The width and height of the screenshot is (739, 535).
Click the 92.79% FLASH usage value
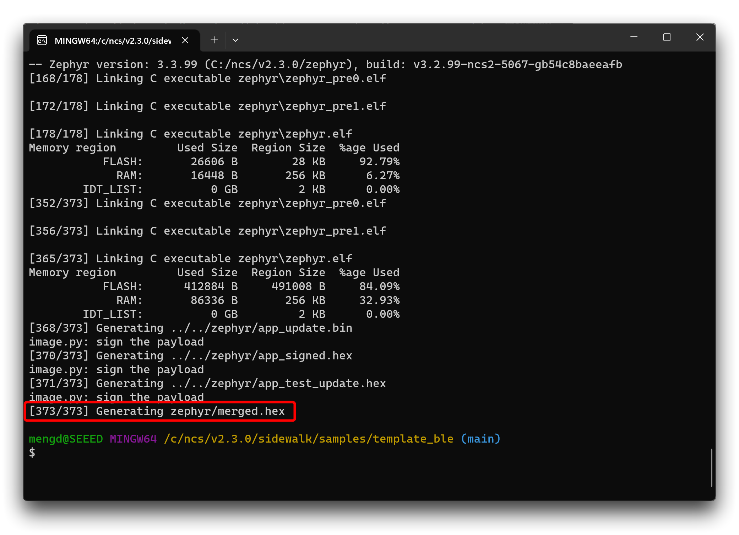tap(379, 162)
